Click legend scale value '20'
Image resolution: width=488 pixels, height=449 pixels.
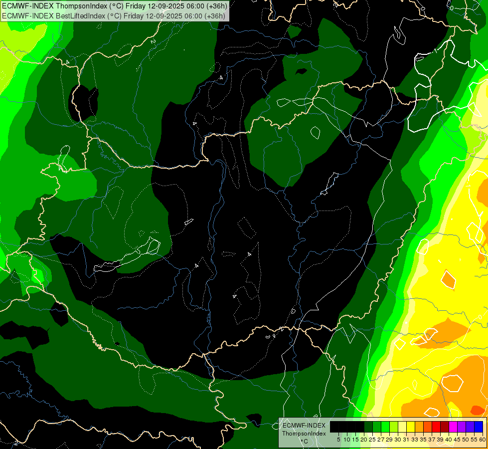pos(364,440)
